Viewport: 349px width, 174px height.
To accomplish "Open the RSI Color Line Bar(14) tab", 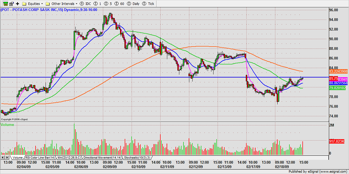I will click(x=40, y=157).
